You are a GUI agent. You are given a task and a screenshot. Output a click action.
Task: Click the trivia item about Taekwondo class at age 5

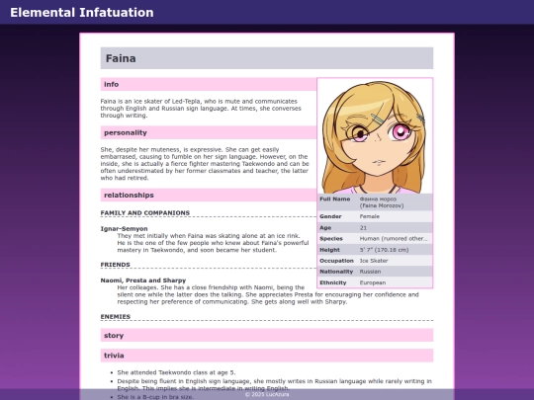point(176,372)
